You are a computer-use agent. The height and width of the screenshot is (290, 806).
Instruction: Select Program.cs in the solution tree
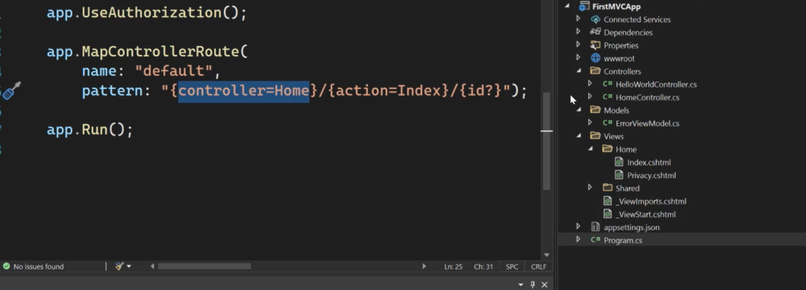623,241
